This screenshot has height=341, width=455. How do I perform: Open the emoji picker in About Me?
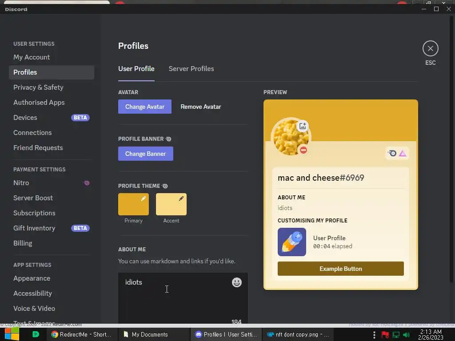(237, 282)
